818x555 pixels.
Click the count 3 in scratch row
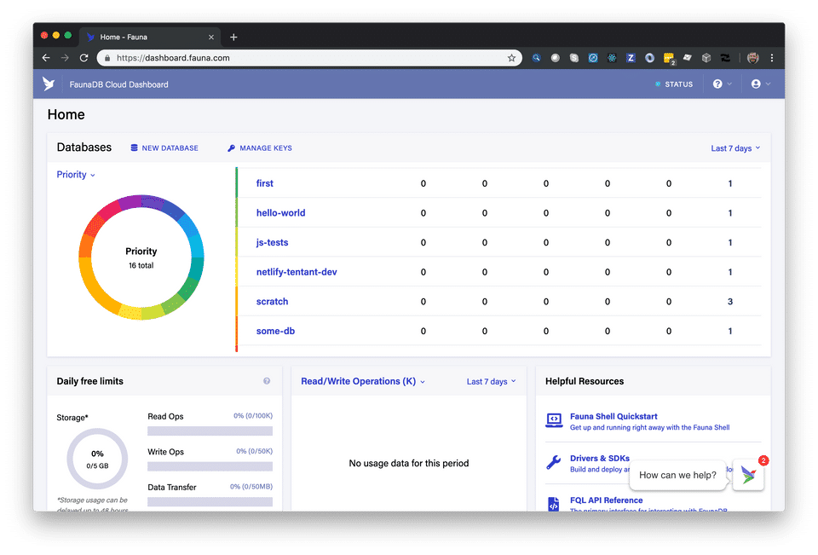coord(730,301)
